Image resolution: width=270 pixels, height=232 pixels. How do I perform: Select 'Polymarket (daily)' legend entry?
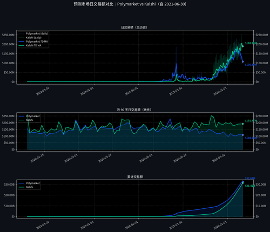click(33, 33)
